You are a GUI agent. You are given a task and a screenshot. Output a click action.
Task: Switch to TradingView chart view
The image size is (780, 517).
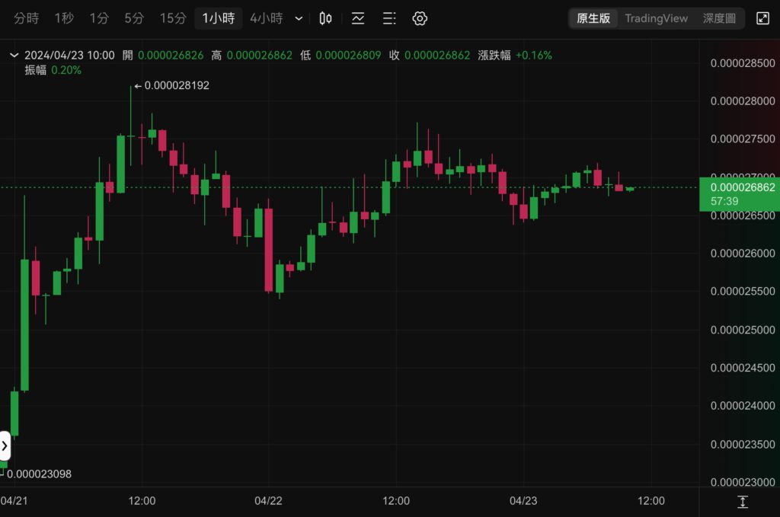[x=656, y=18]
